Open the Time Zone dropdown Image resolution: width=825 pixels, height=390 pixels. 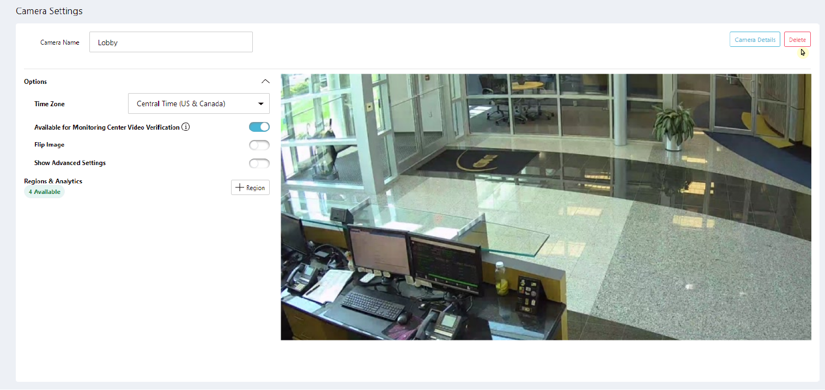pos(198,103)
